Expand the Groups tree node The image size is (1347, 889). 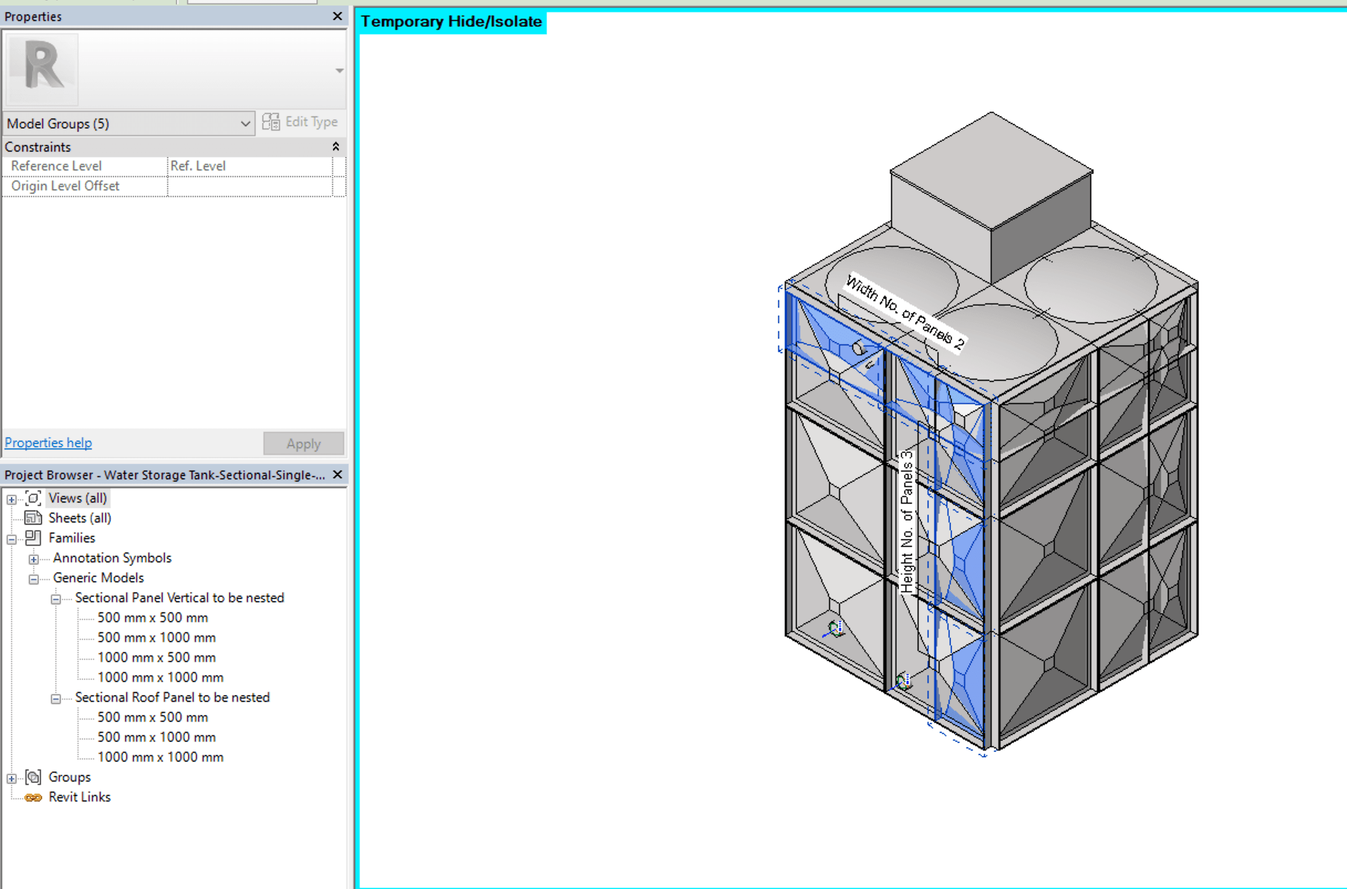click(11, 778)
